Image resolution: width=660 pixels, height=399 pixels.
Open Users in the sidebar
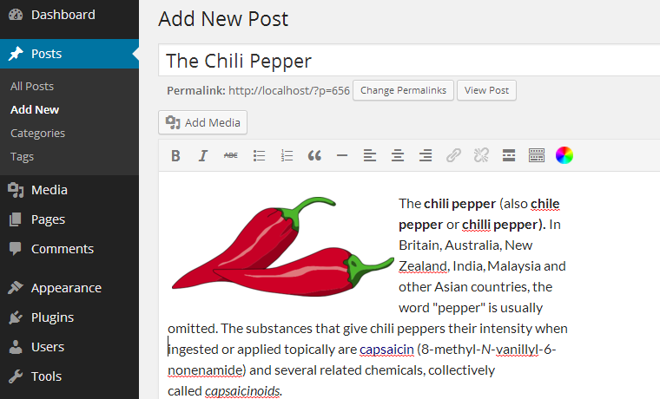tap(69, 347)
